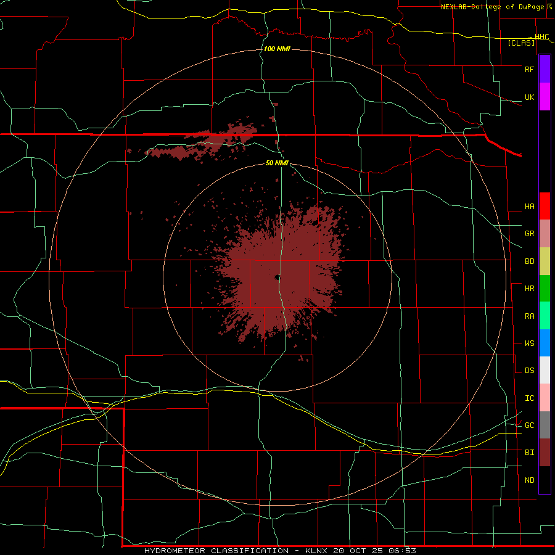This screenshot has height=555, width=555.
Task: Pick the dark green HR legend swatch
Action: tap(545, 289)
